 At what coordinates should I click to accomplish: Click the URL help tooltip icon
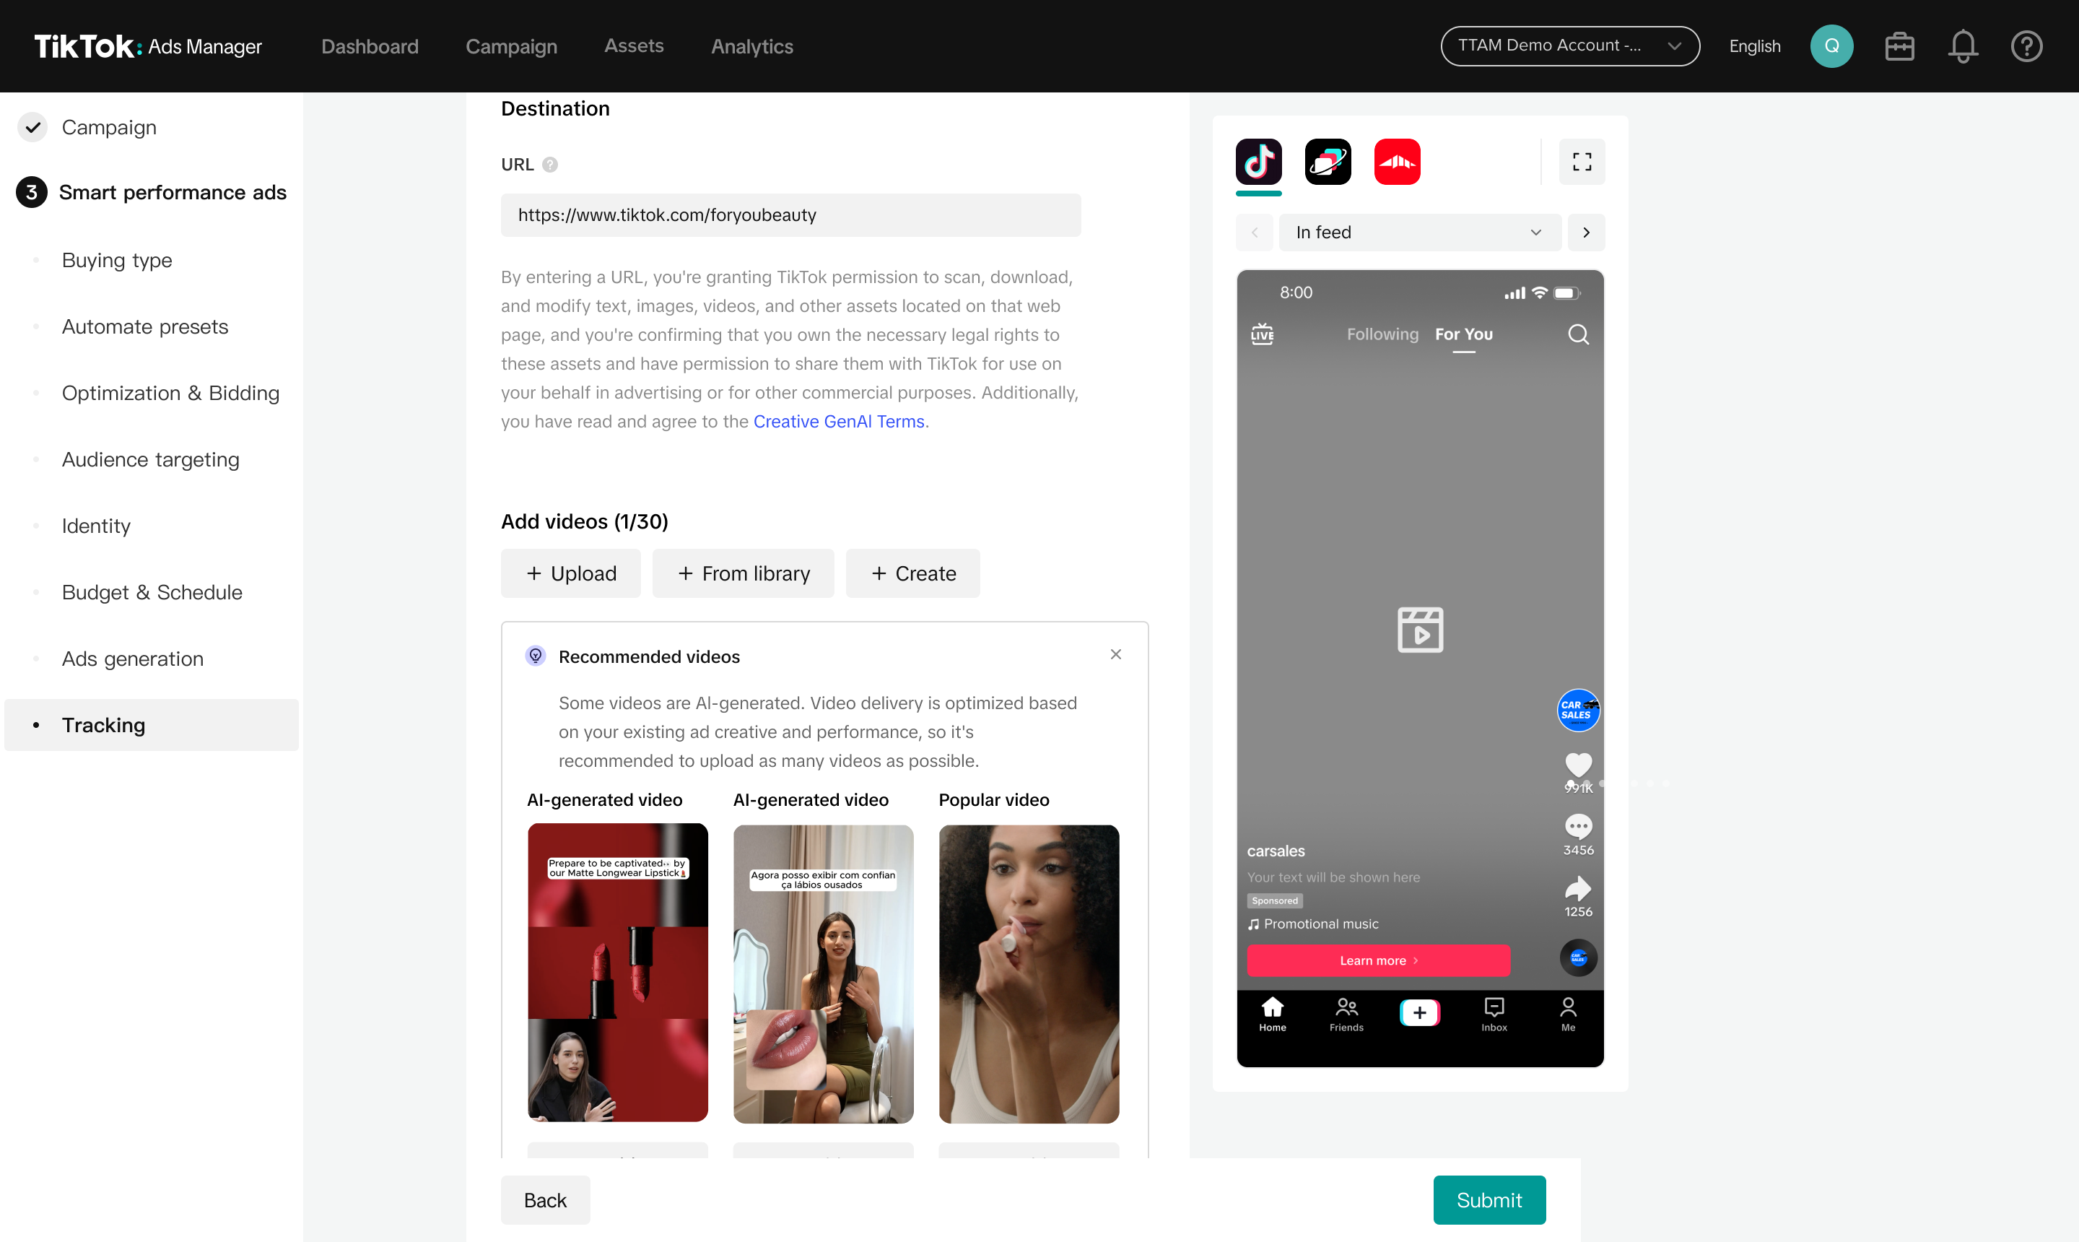point(549,165)
